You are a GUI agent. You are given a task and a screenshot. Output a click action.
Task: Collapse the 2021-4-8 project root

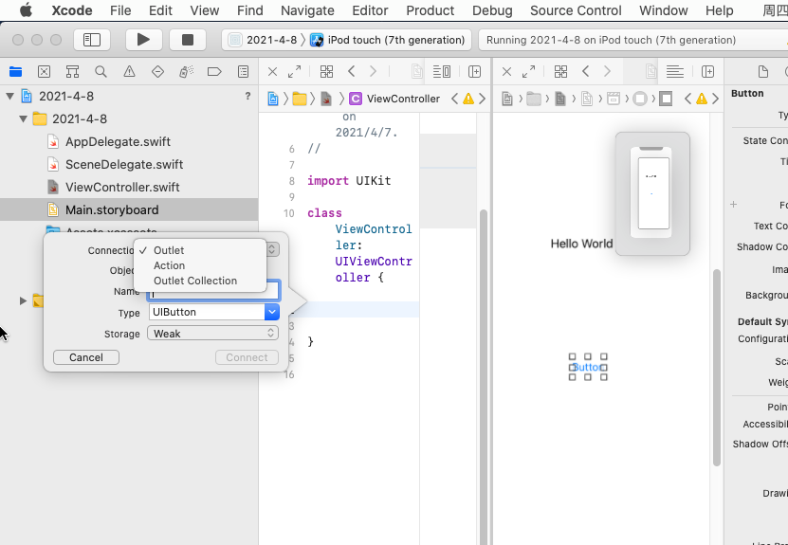click(x=10, y=96)
